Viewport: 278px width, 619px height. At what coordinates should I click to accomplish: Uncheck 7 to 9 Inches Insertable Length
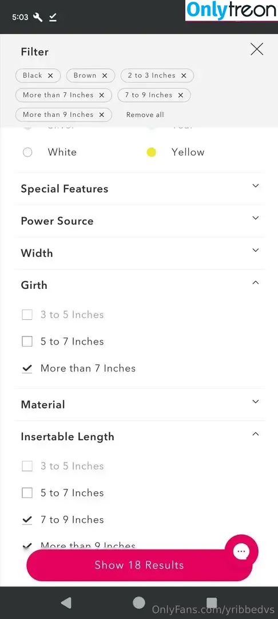tap(27, 520)
